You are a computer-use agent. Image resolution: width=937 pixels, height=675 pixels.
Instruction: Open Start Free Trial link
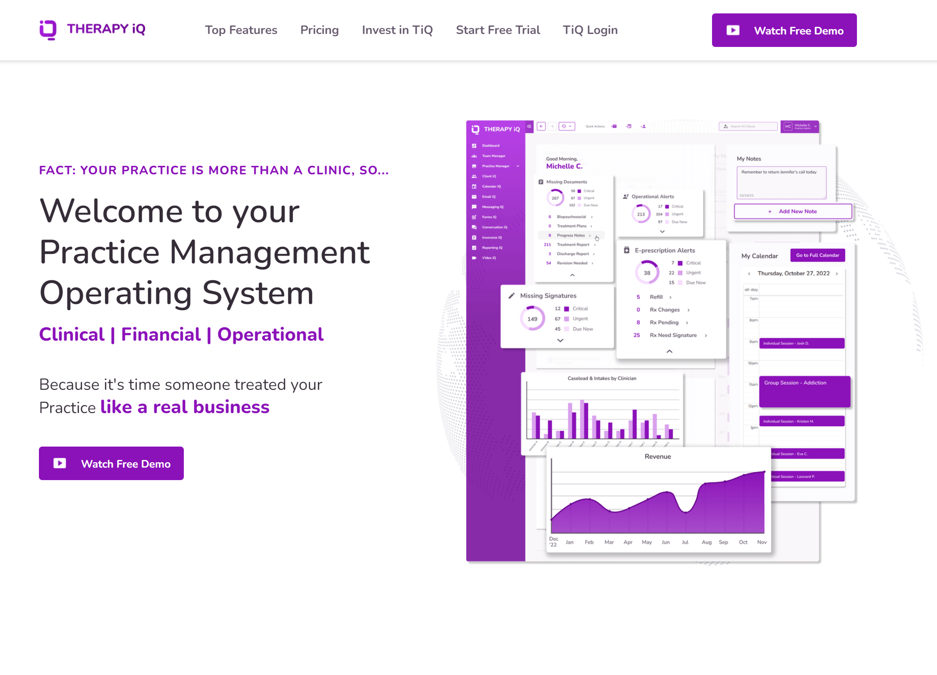498,30
